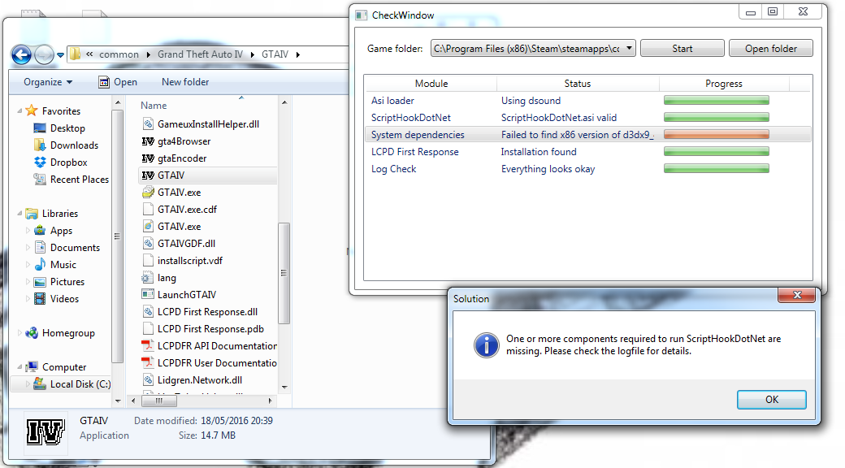
Task: Open Downloads in Favorites
Action: [74, 145]
